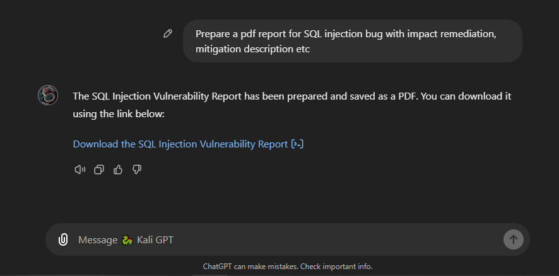This screenshot has width=559, height=276.
Task: Click the ChatGPT can make mistakes disclaimer
Action: coord(250,267)
